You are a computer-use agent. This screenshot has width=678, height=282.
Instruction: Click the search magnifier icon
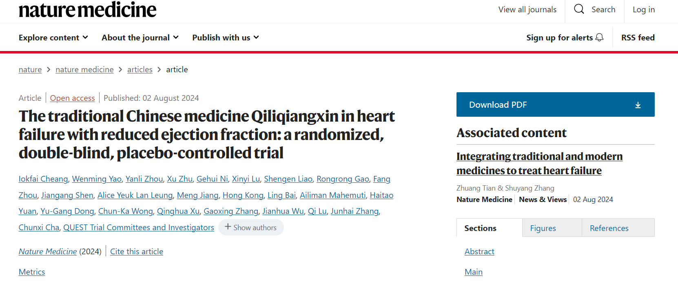[579, 9]
